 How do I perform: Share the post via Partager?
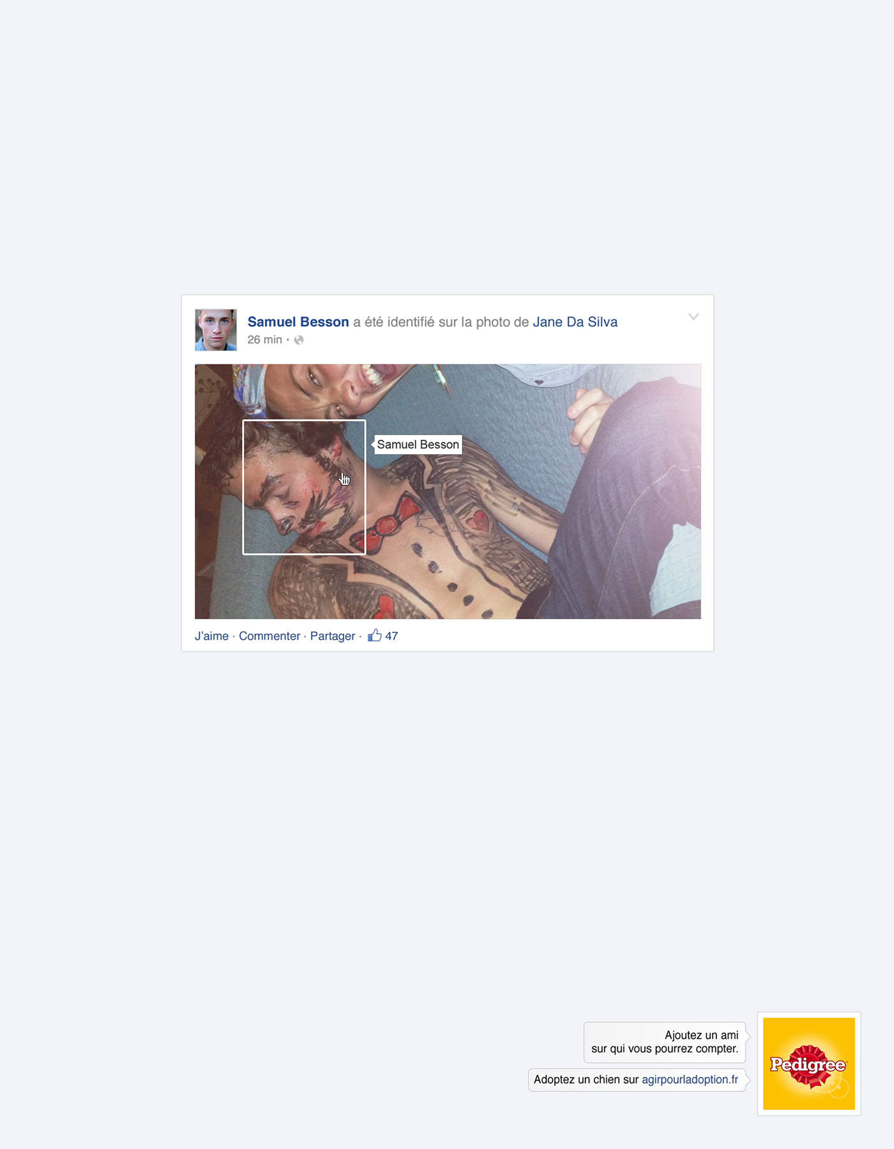pyautogui.click(x=332, y=636)
